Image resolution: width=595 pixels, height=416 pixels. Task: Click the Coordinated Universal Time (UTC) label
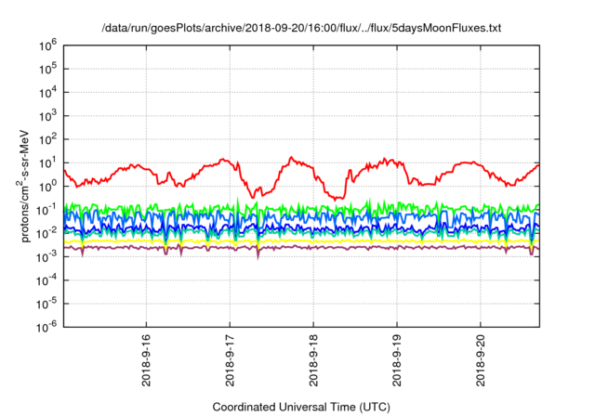coord(301,407)
